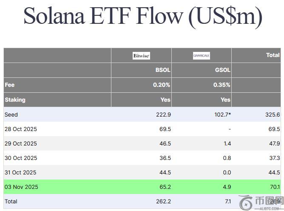Select the 28 Oct 2025 row
Viewport: 284px width, 211px height.
[21, 129]
